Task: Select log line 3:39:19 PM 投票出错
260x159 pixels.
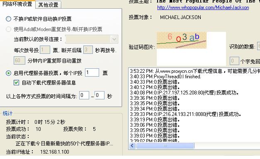Action: (x=155, y=119)
